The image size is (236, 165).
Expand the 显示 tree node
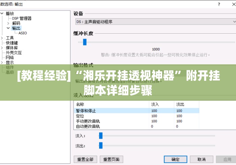pos(2,62)
